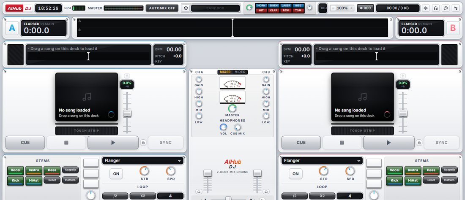The height and width of the screenshot is (200, 465).
Task: Click the lock icon on deck A
Action: (143, 143)
